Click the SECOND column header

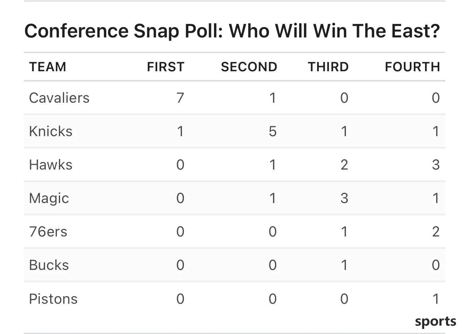tap(249, 67)
